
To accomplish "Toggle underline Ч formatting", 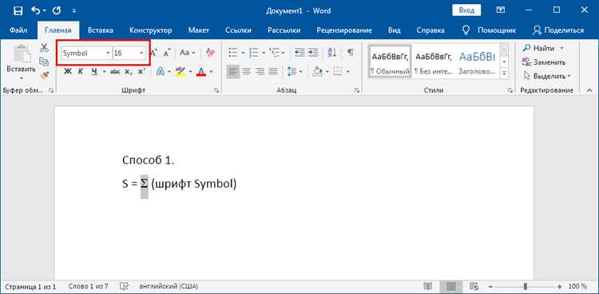I will pyautogui.click(x=94, y=71).
